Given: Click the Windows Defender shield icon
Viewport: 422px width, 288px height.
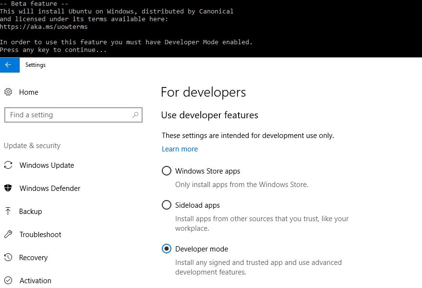Looking at the screenshot, I should [x=8, y=188].
